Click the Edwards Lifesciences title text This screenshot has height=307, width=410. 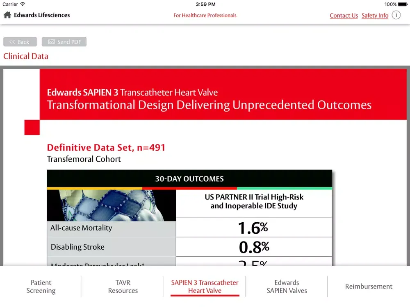pyautogui.click(x=42, y=15)
